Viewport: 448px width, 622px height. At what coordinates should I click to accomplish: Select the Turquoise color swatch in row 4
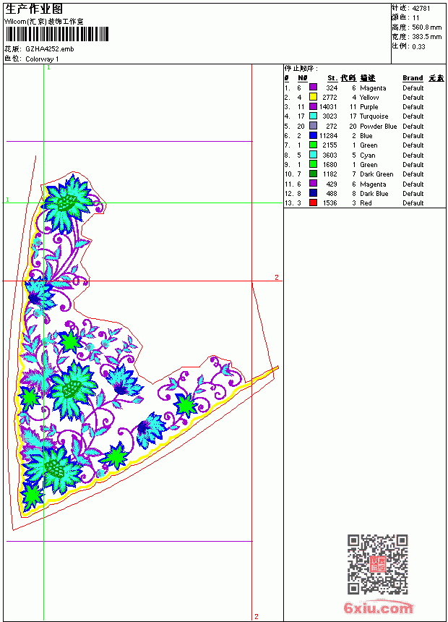tap(313, 116)
